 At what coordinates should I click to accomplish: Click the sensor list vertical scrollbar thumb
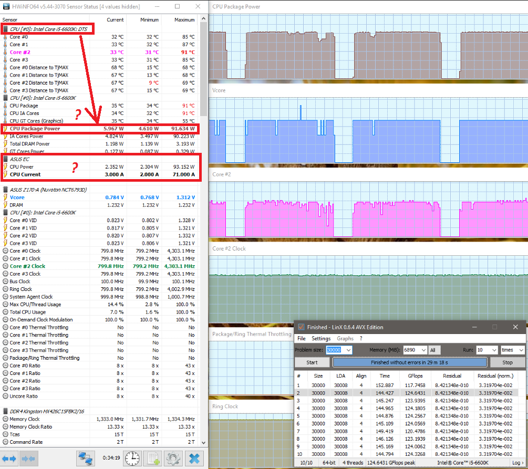click(203, 69)
